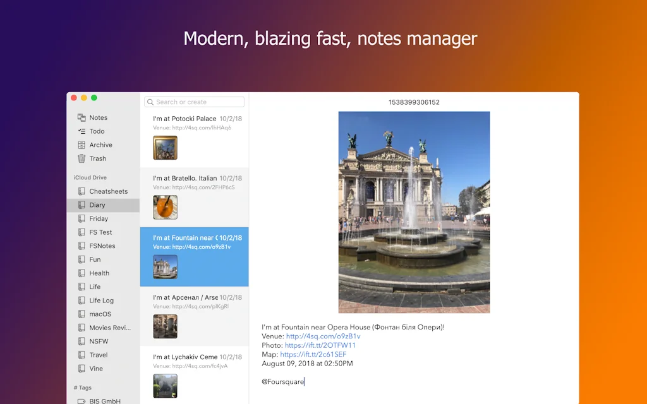Viewport: 647px width, 404px height.
Task: Select the Health folder
Action: [100, 273]
